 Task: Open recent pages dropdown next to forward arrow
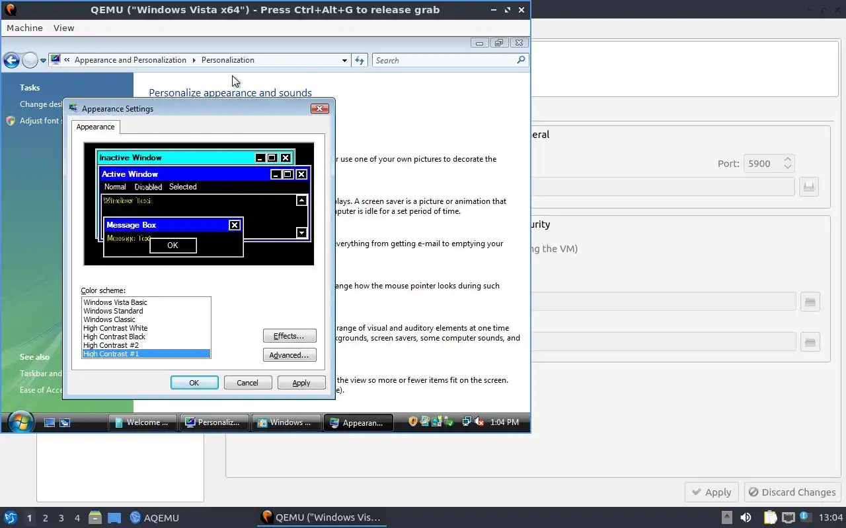[43, 60]
